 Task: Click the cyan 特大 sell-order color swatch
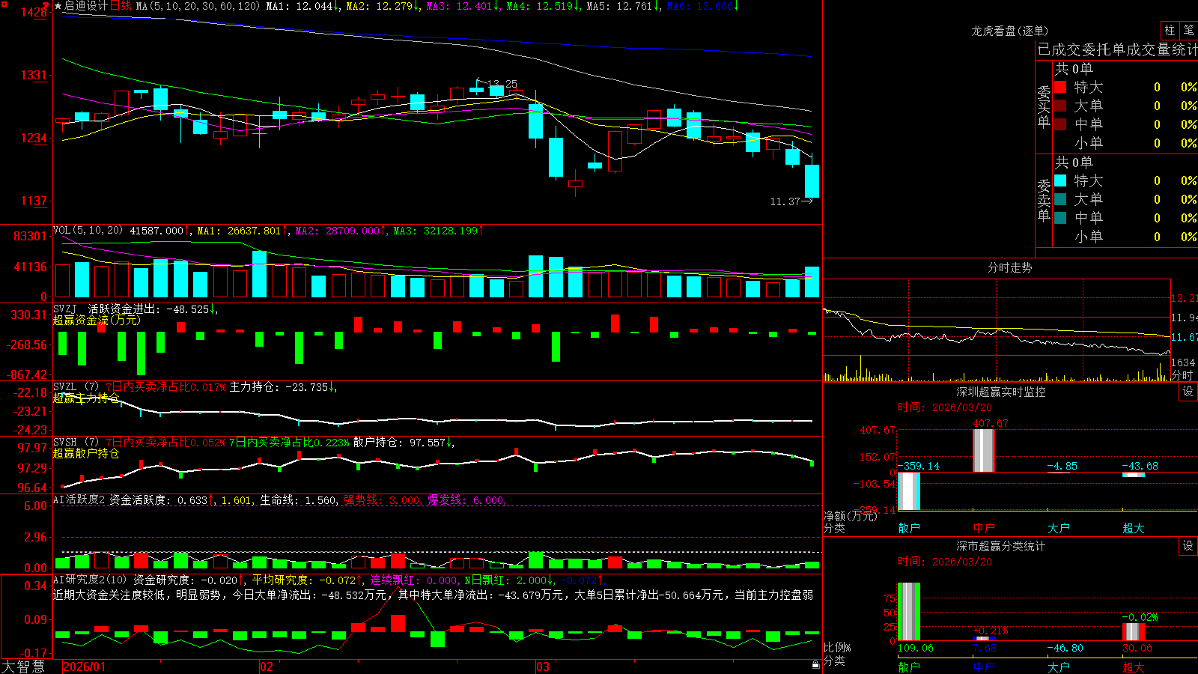[x=1060, y=180]
